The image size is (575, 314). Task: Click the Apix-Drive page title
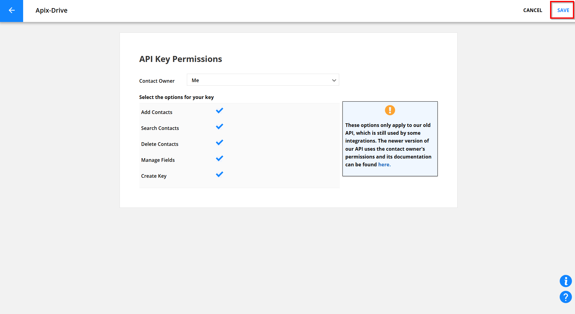click(x=51, y=11)
